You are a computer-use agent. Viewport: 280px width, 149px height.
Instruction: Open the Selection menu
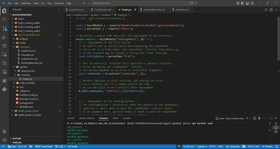tap(26, 3)
